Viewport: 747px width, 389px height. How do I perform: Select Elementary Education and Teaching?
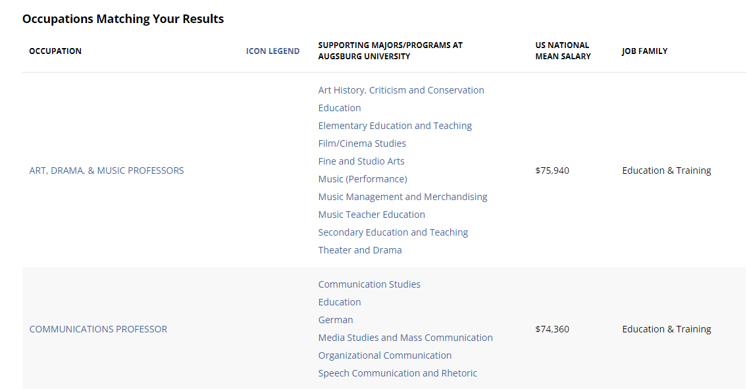click(395, 125)
